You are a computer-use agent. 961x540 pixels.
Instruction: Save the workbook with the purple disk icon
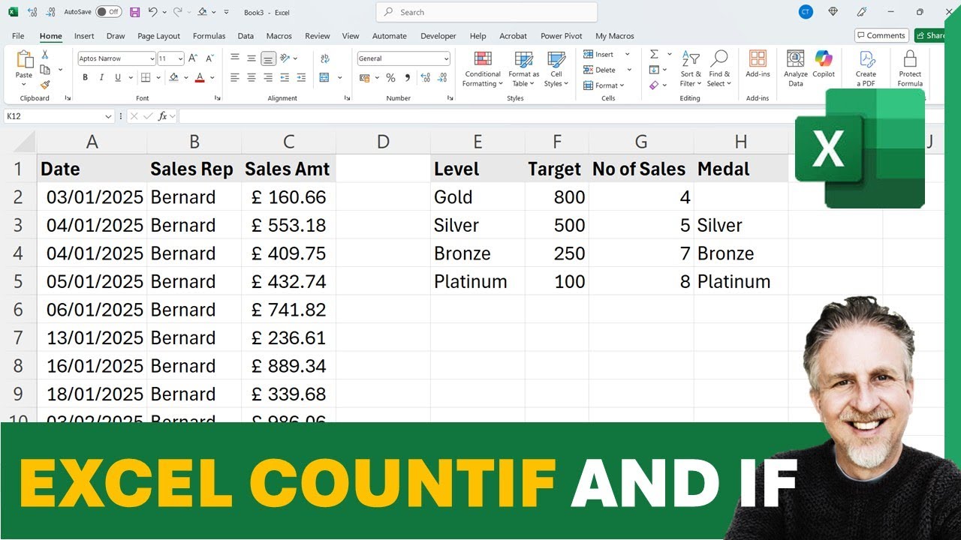pos(134,12)
